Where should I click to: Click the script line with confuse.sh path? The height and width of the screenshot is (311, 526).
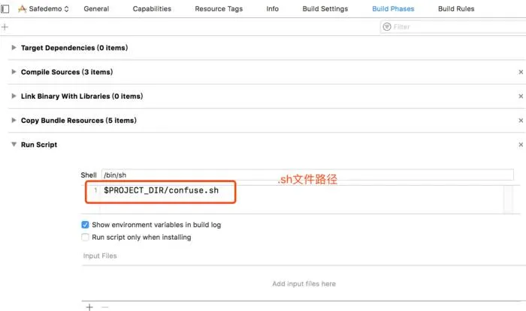pyautogui.click(x=161, y=190)
